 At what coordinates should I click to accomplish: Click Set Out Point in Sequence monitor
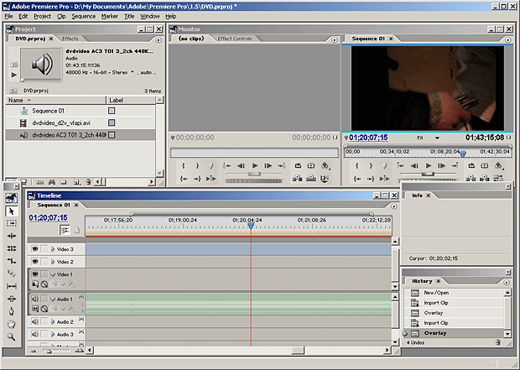click(371, 165)
